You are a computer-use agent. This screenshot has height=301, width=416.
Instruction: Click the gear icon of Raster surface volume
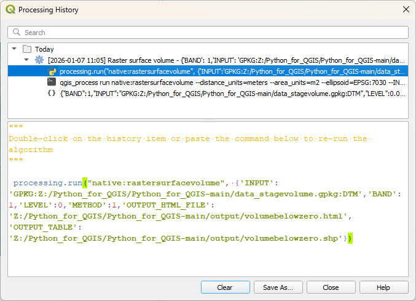click(39, 60)
